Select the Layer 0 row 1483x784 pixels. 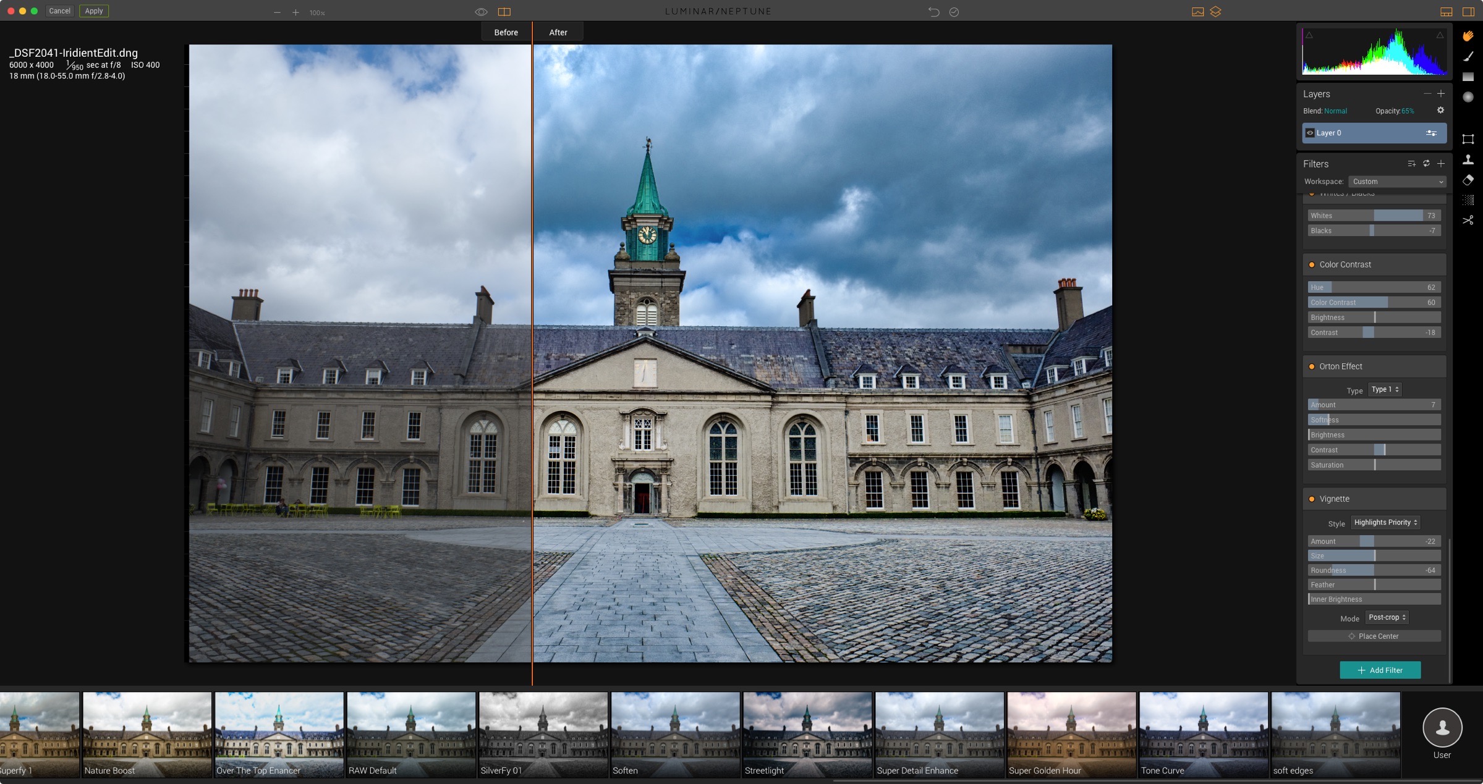pos(1374,133)
